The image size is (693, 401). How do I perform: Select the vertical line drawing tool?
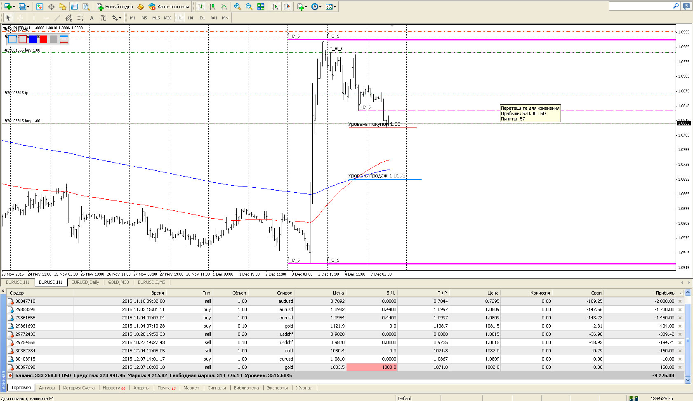point(34,18)
